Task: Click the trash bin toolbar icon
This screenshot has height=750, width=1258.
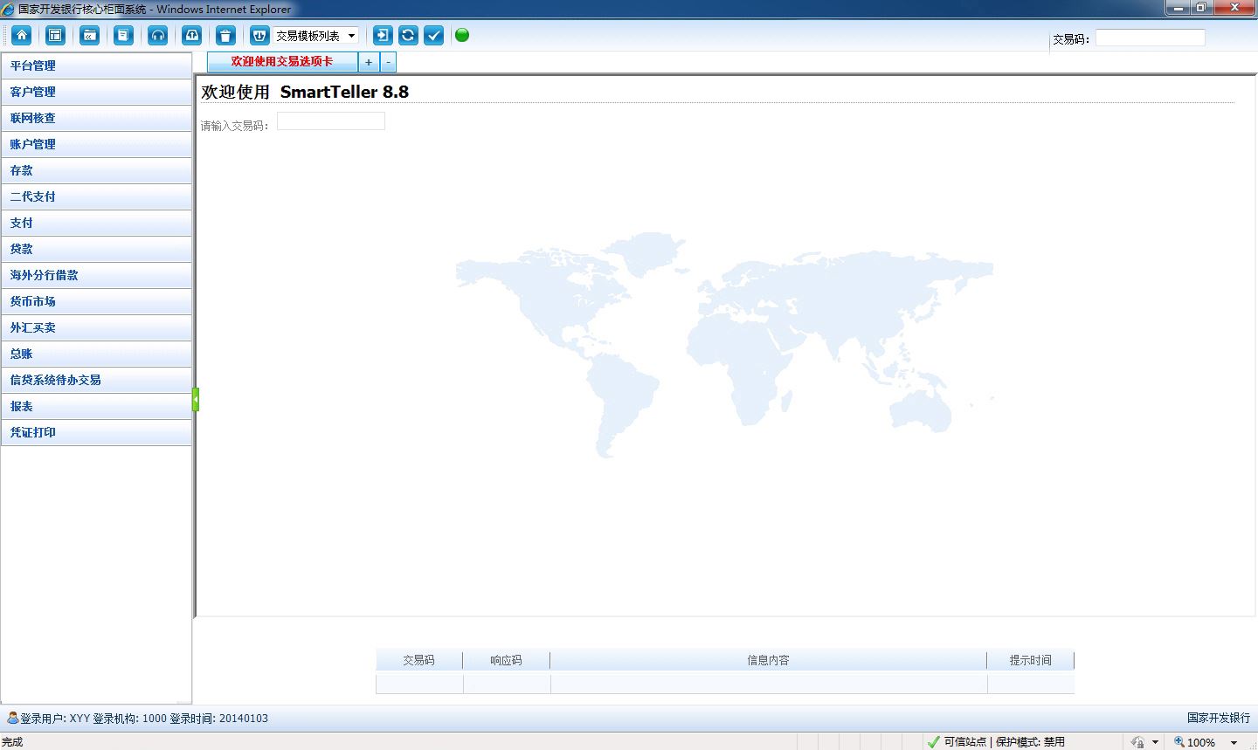Action: click(225, 35)
